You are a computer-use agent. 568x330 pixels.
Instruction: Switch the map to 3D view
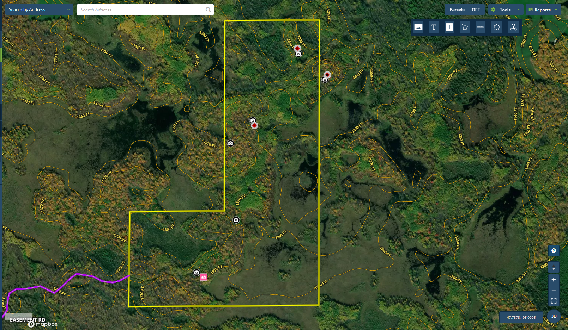pyautogui.click(x=554, y=316)
